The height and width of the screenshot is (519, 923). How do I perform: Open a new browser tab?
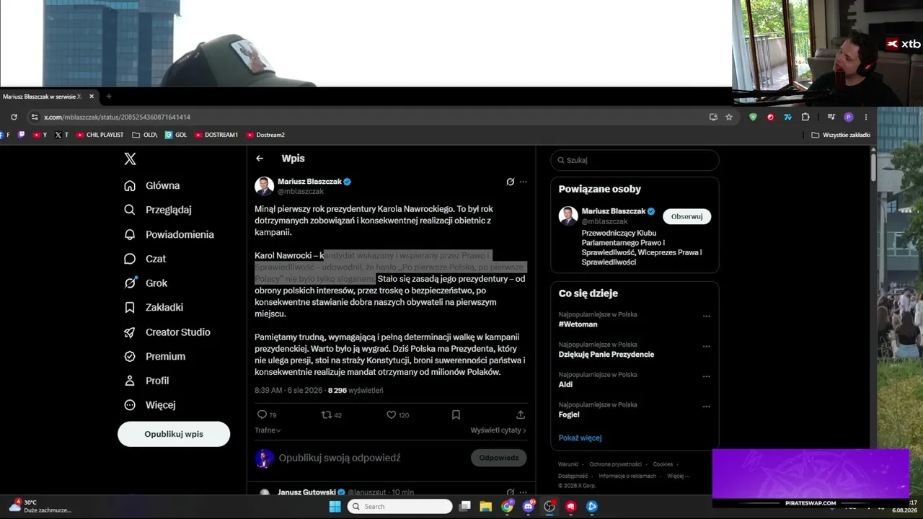pos(109,97)
